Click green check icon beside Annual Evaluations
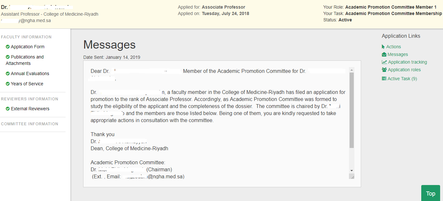The image size is (443, 201). pos(8,73)
